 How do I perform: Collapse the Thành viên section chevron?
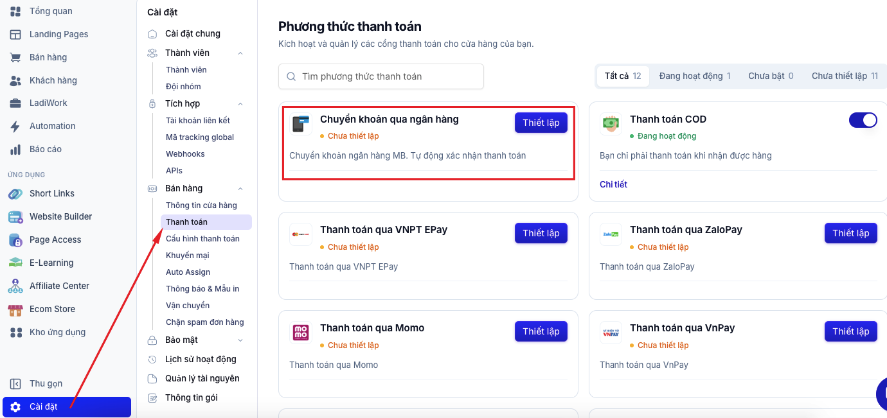coord(240,53)
